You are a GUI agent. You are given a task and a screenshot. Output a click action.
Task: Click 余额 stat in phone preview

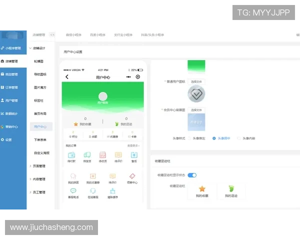click(93, 134)
